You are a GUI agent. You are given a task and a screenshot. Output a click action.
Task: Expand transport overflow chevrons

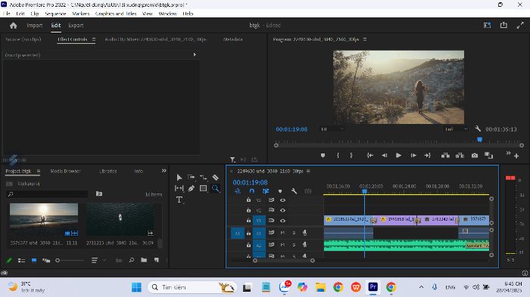pos(508,153)
